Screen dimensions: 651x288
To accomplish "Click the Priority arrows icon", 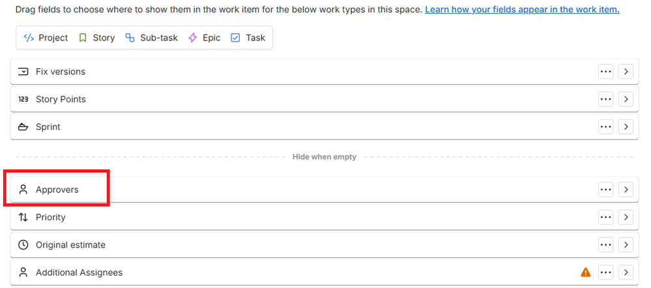I will [23, 217].
